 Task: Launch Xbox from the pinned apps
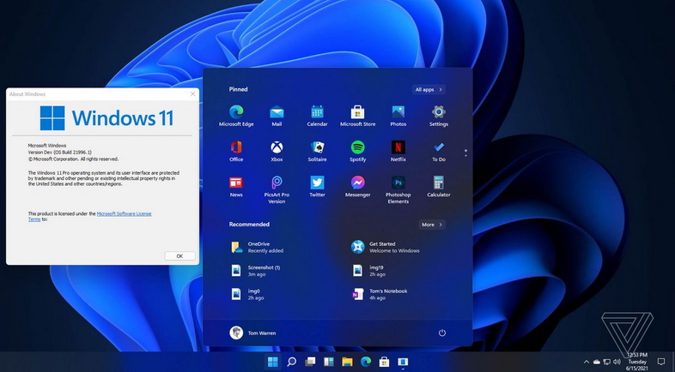tap(277, 147)
